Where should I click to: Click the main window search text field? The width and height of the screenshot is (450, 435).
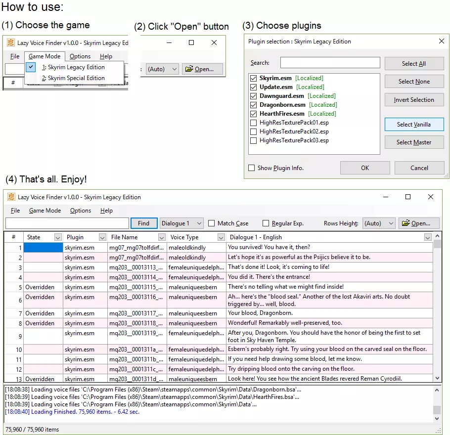click(x=67, y=223)
